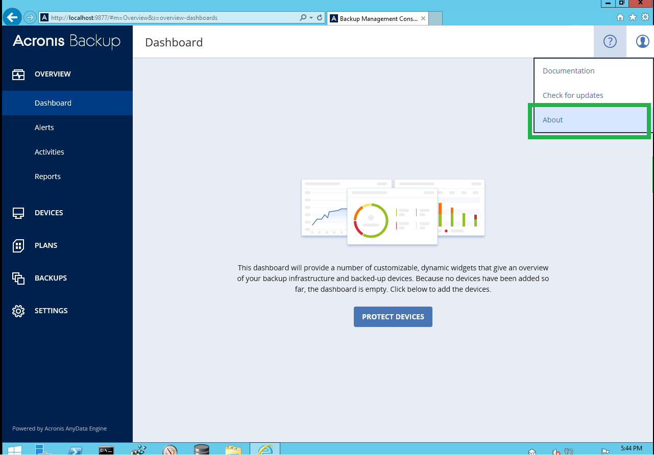This screenshot has height=455, width=654.
Task: Click the database cylinder taskbar icon
Action: point(202,450)
